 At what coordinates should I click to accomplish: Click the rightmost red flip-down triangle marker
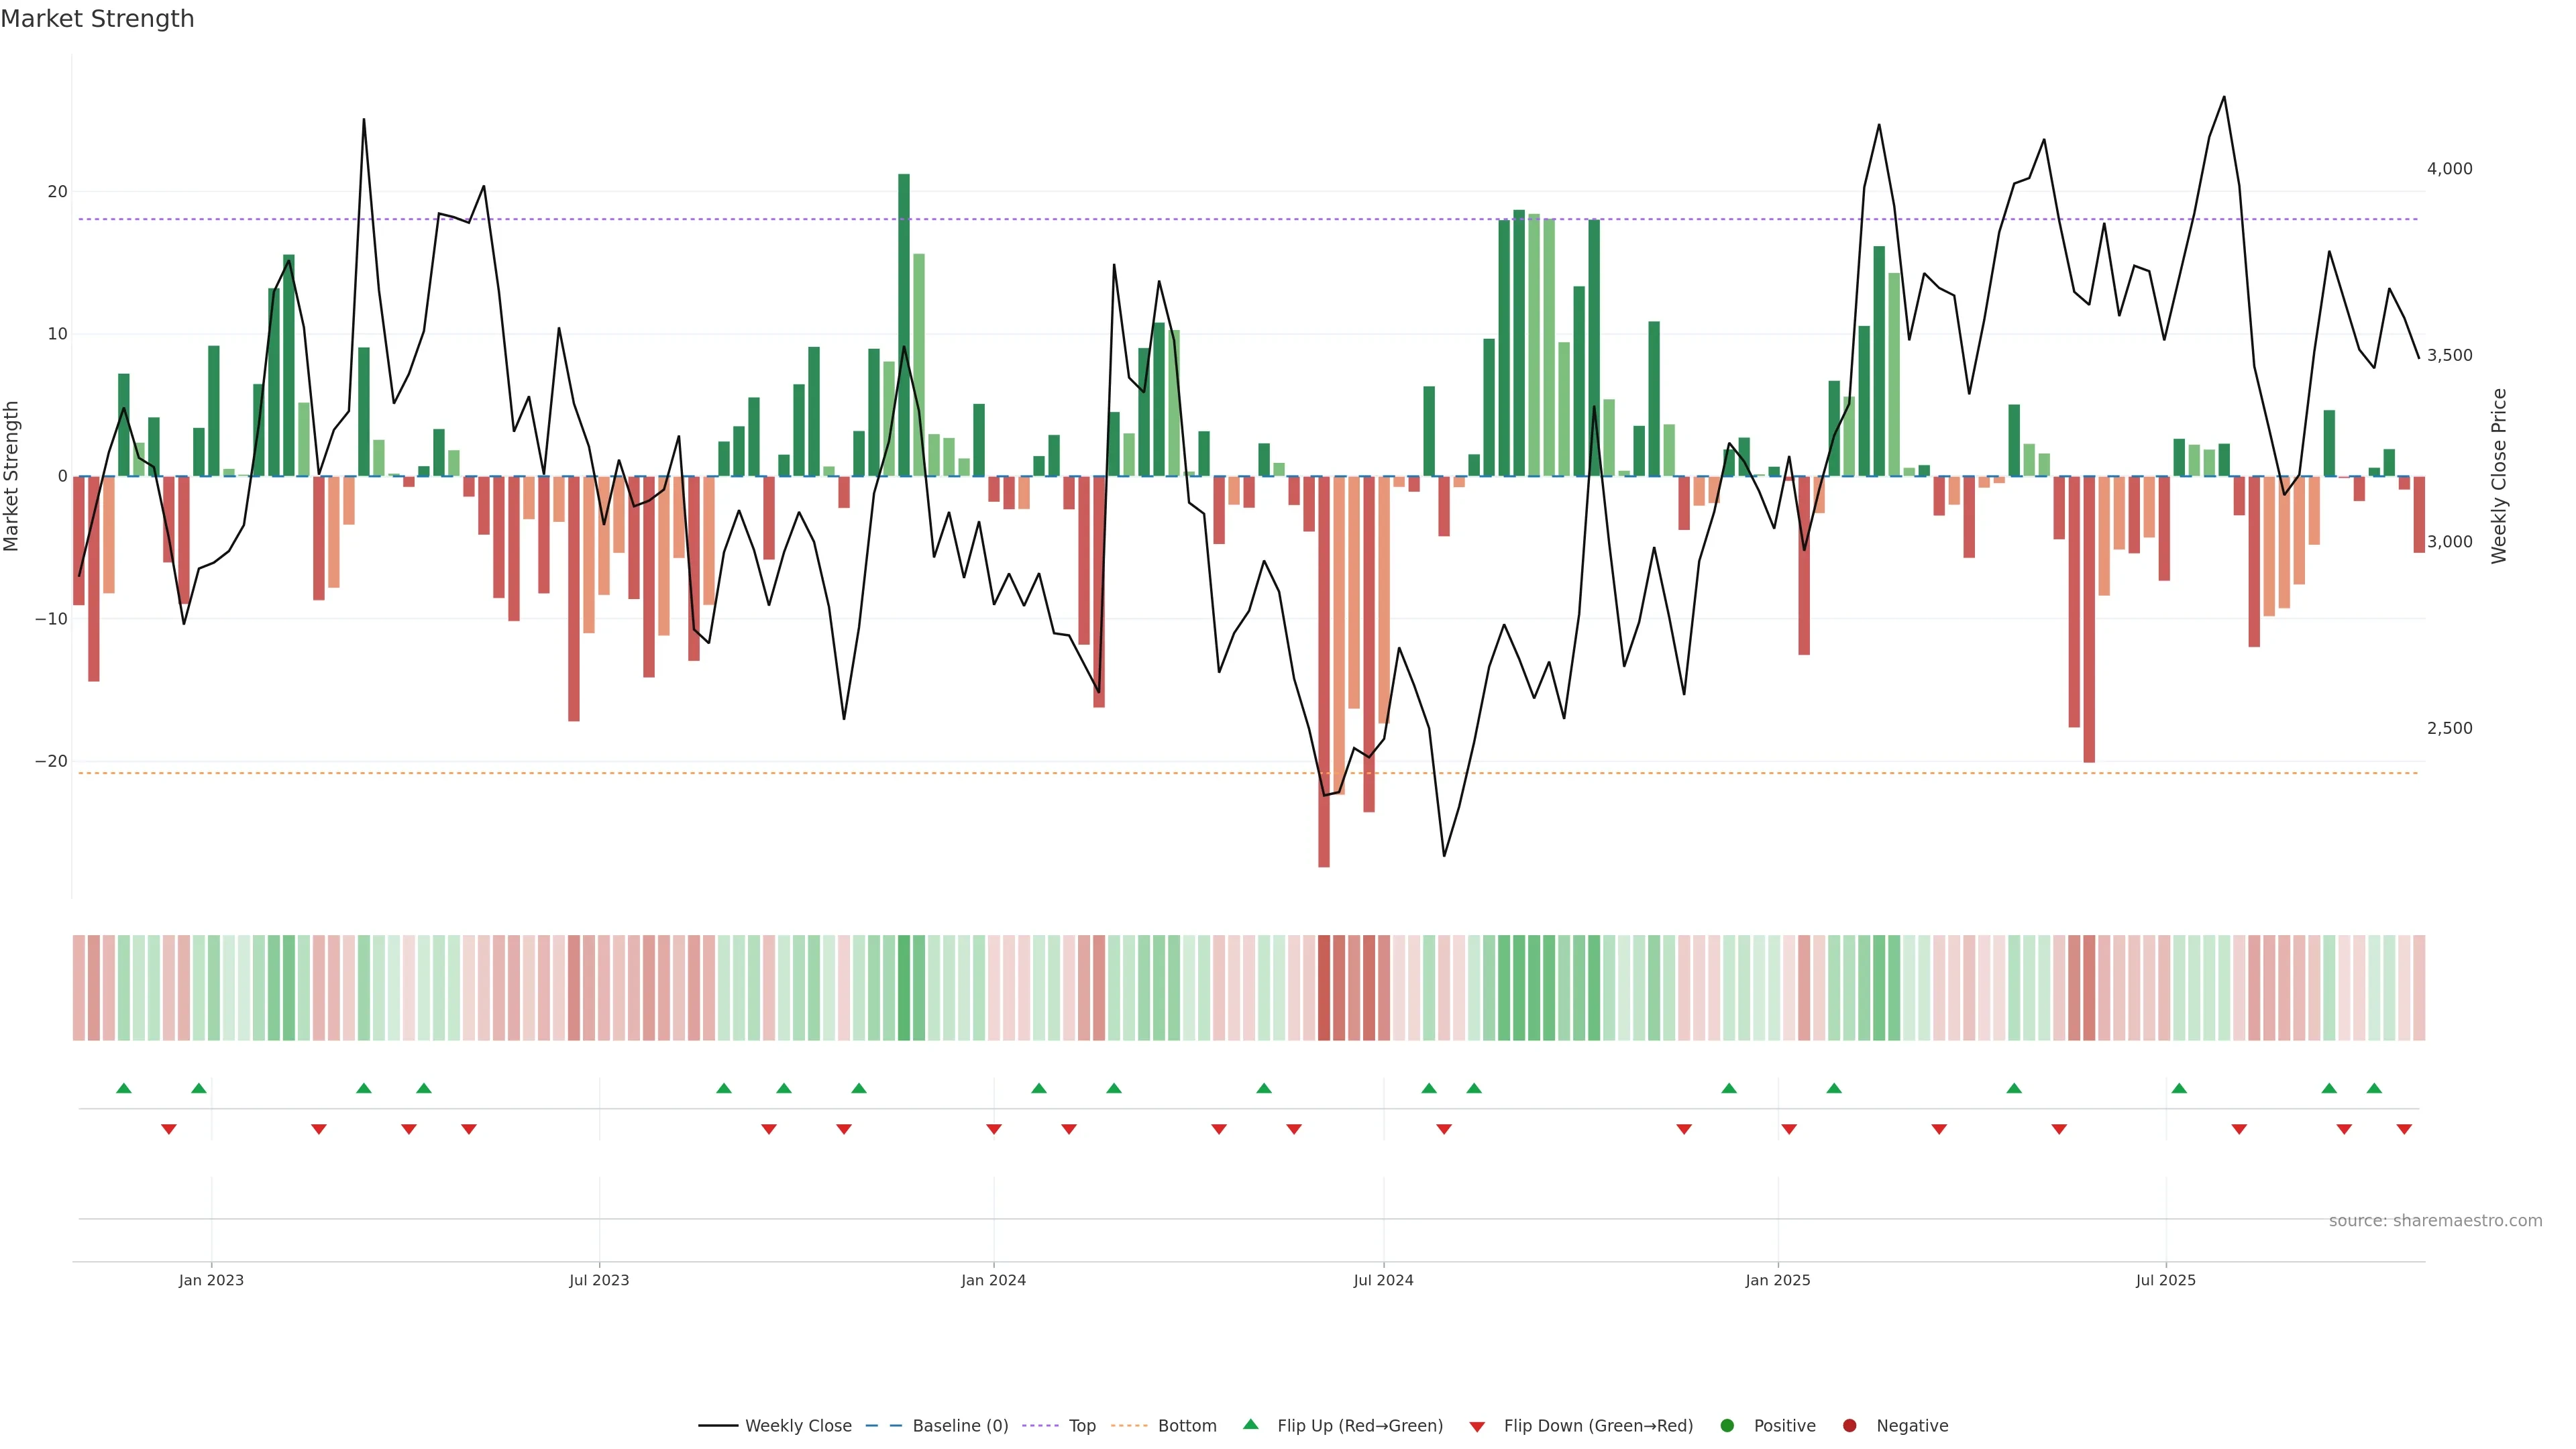tap(2404, 1129)
